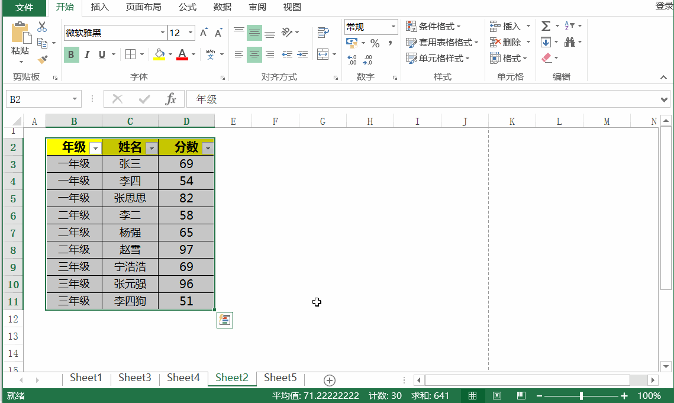Toggle Bold formatting button
Screen dimensions: 674x403
click(x=71, y=55)
